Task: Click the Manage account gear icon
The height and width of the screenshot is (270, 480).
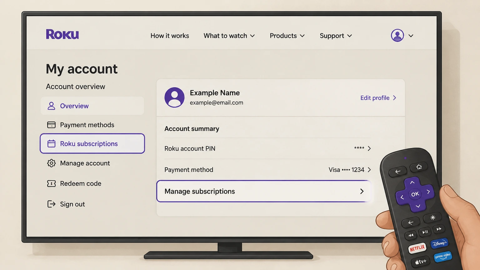Action: (x=51, y=163)
